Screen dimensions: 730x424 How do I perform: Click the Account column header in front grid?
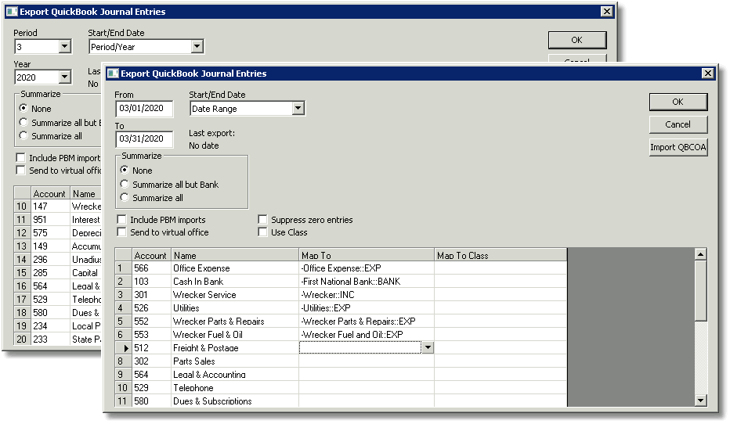pos(151,255)
